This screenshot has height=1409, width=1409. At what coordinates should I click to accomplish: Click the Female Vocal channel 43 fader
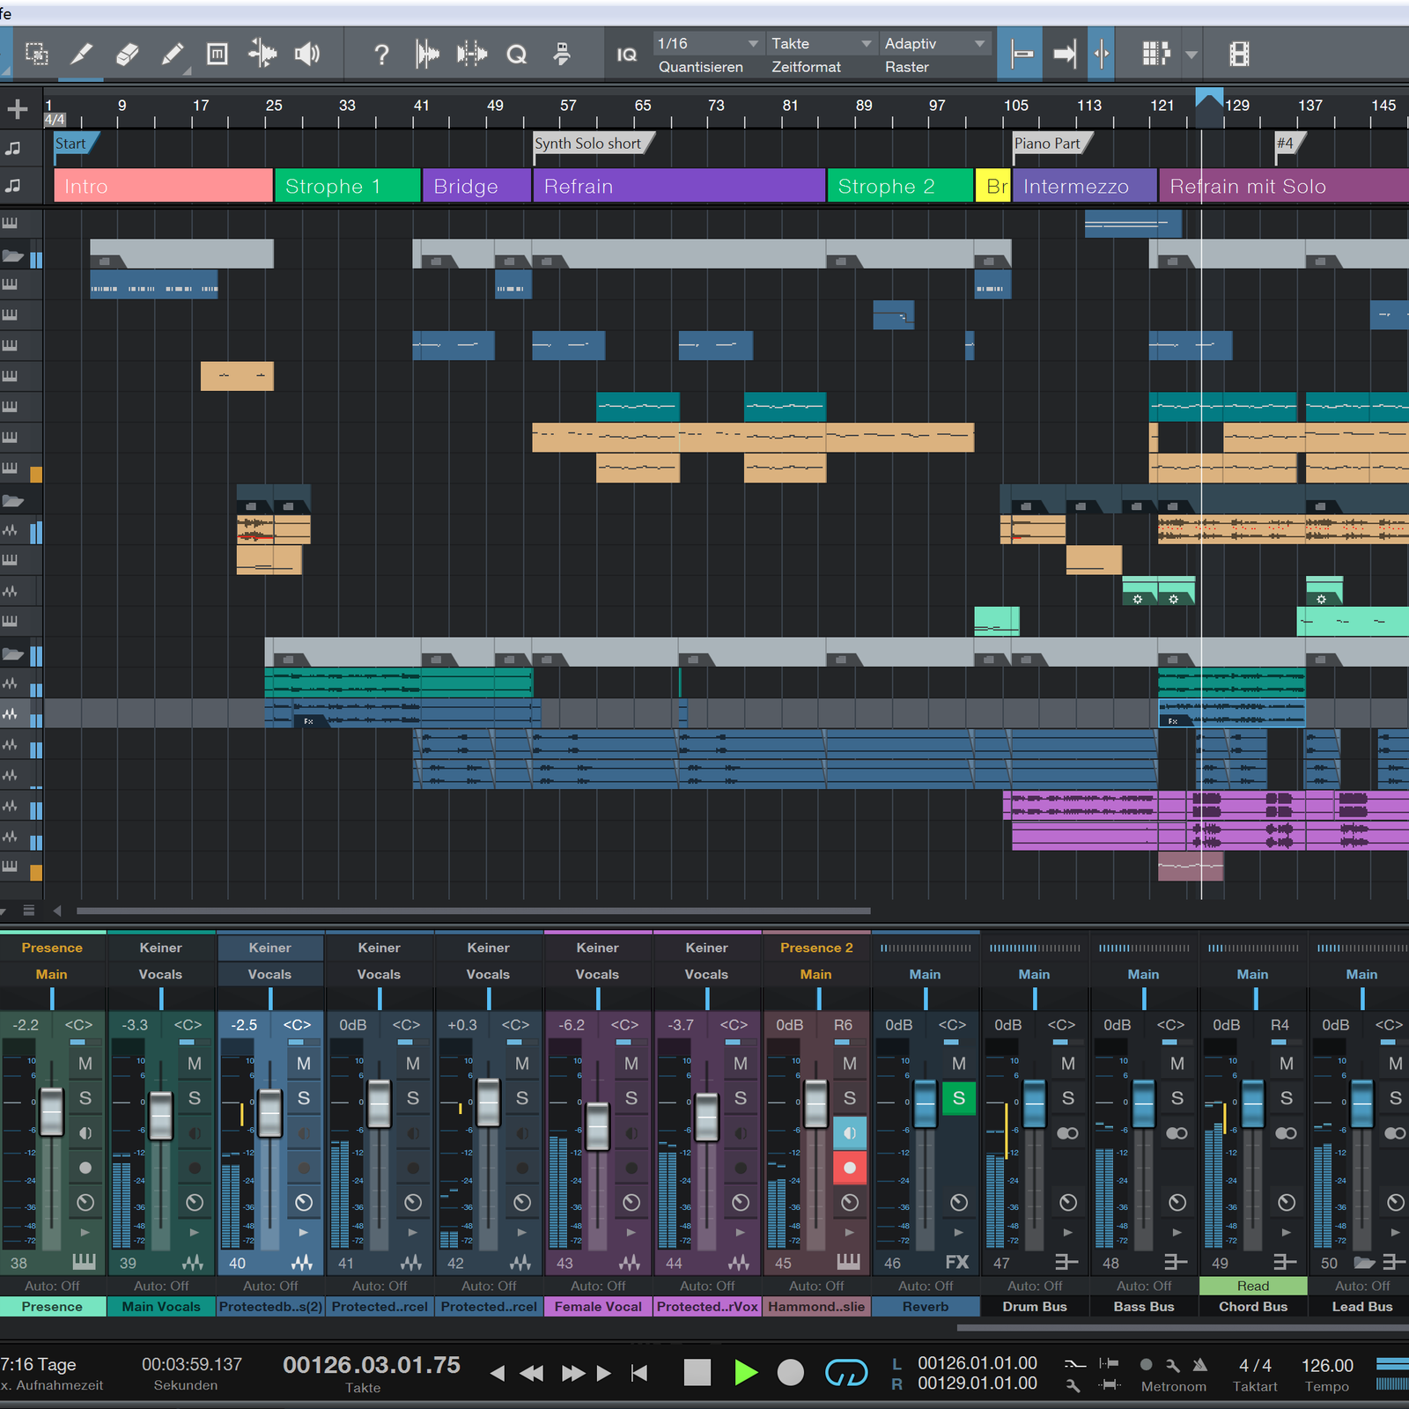[x=598, y=1125]
